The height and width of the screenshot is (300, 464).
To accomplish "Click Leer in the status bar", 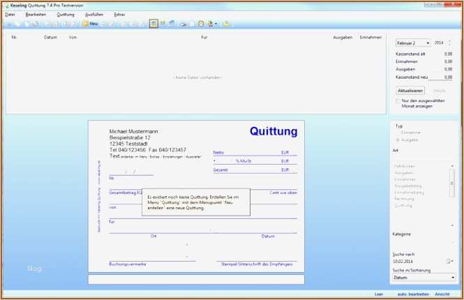I will coord(379,294).
